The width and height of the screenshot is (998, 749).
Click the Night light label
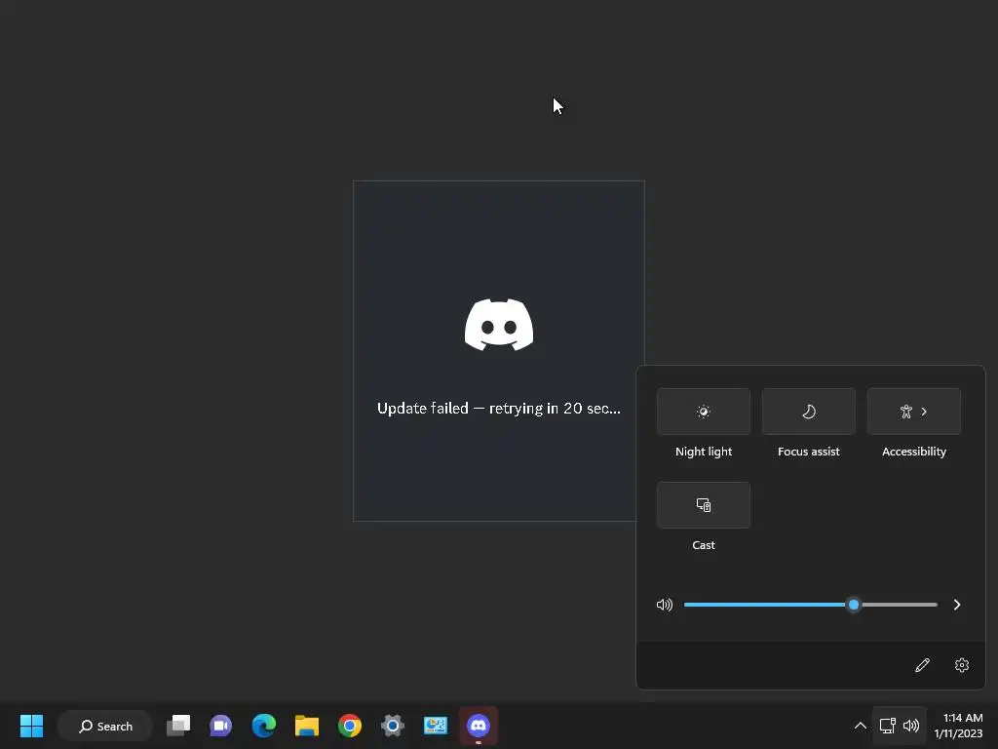click(704, 452)
